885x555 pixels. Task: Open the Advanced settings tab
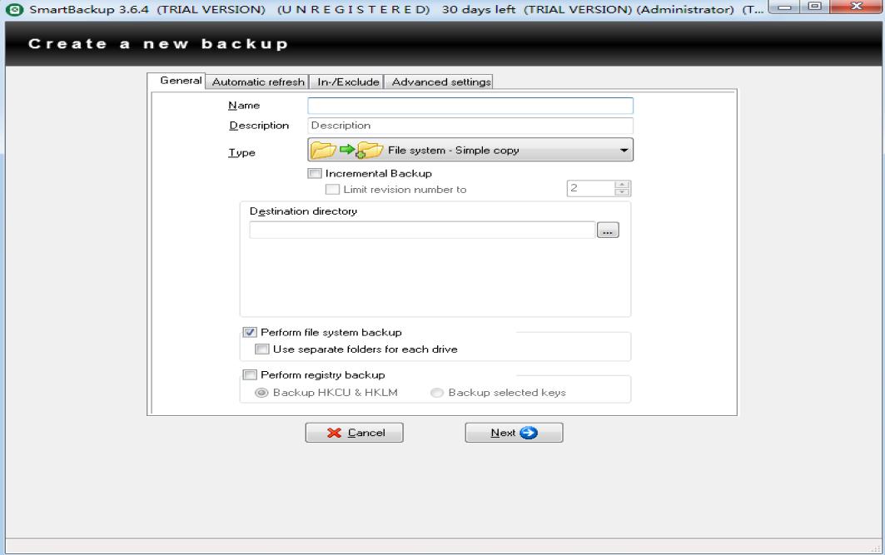pyautogui.click(x=440, y=82)
